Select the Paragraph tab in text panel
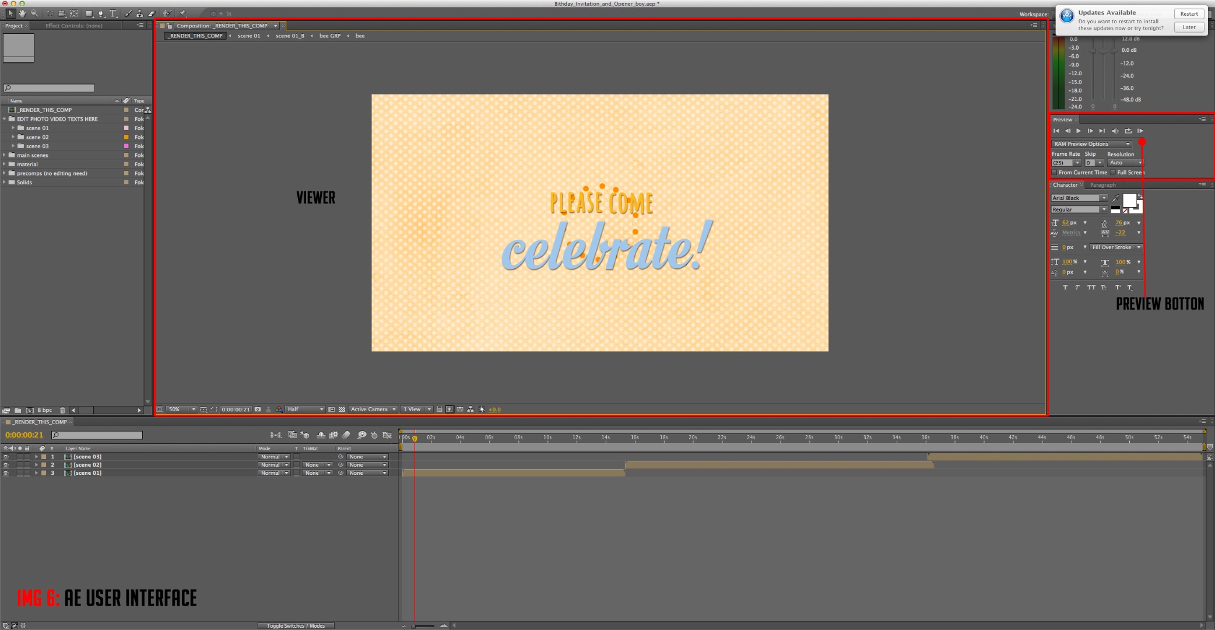The image size is (1215, 630). tap(1100, 185)
